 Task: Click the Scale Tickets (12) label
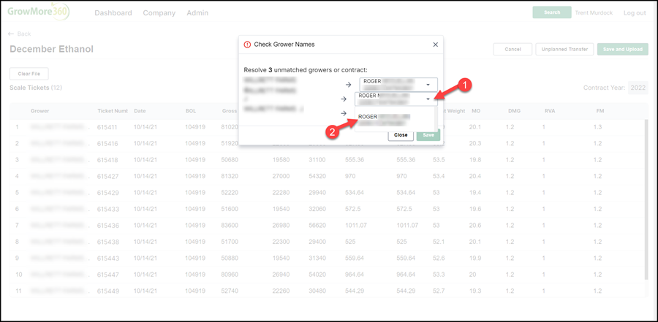point(36,88)
